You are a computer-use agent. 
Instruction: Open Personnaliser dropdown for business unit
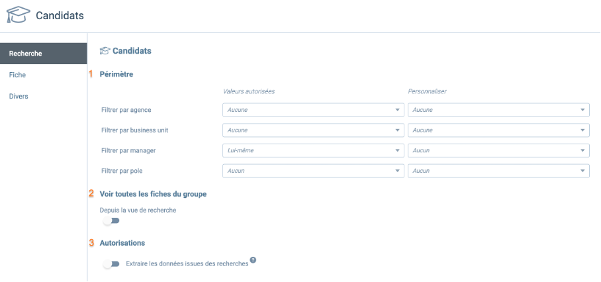[498, 130]
